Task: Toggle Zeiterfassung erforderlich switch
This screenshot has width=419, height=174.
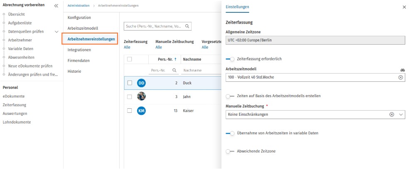Action: 230,59
